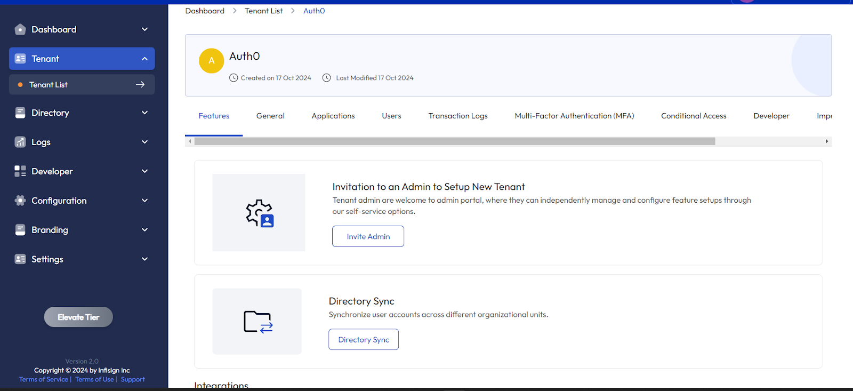Viewport: 853px width, 391px height.
Task: Expand the Logs menu chevron
Action: pos(144,142)
